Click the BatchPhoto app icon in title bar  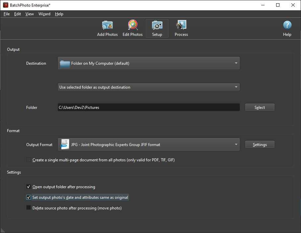(5, 5)
